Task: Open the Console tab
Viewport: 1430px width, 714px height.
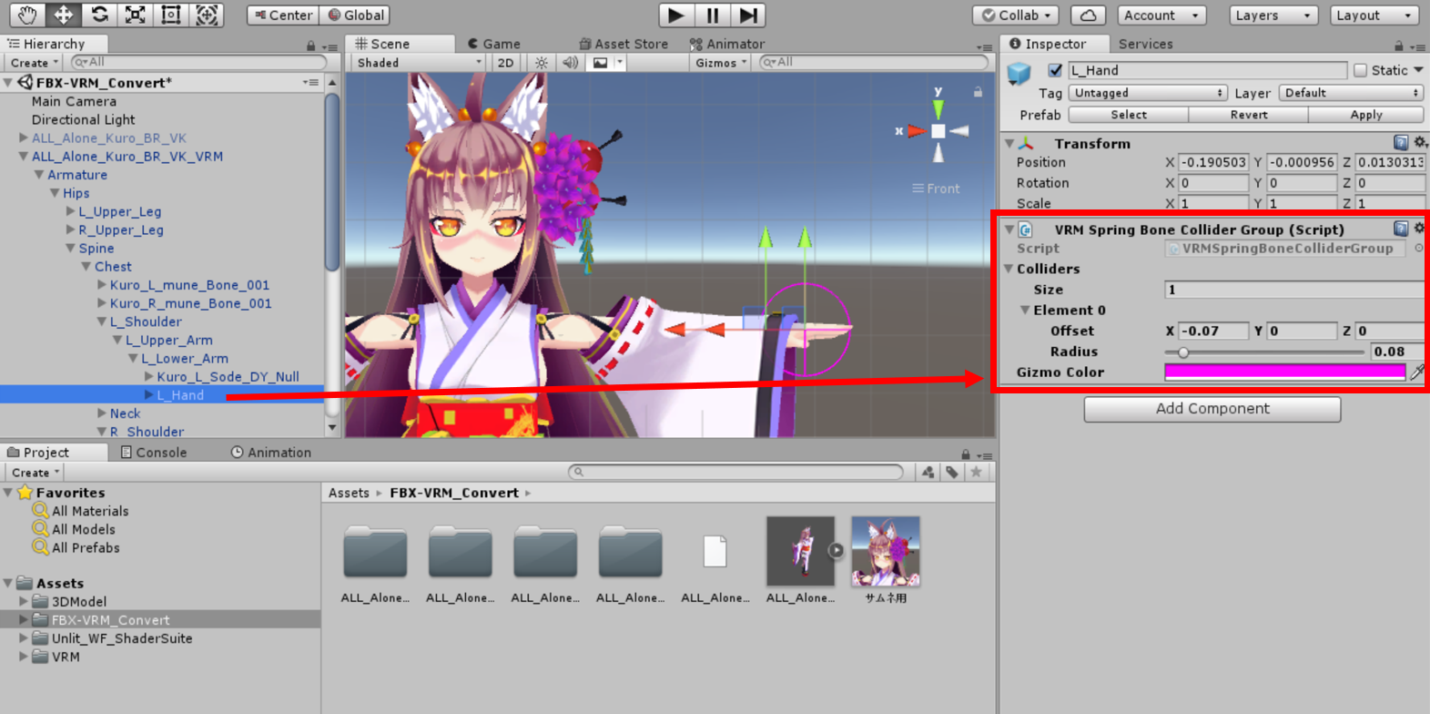Action: 154,453
